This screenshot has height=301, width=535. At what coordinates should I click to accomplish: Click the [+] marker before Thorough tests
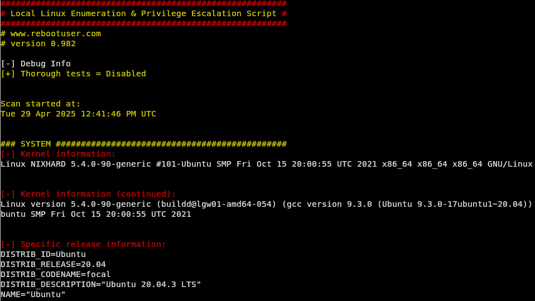pos(8,74)
